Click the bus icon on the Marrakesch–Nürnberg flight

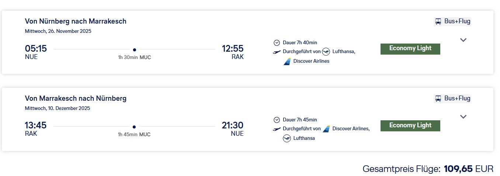(x=438, y=99)
